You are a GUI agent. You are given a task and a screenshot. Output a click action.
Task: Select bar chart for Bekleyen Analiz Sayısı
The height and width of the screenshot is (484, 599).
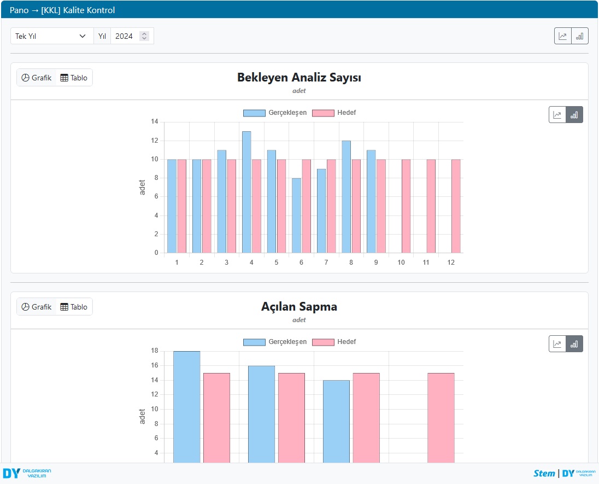pyautogui.click(x=574, y=115)
